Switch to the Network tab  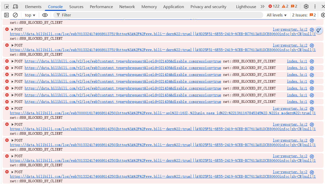[127, 7]
